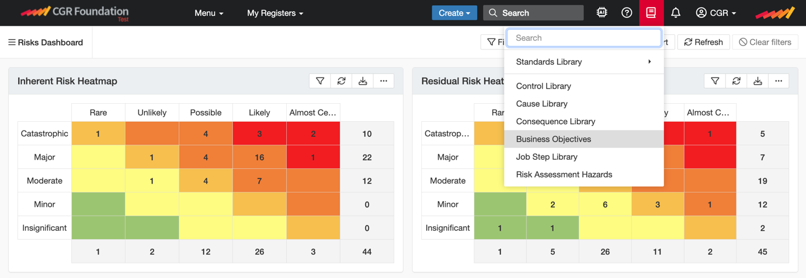806x278 pixels.
Task: Open the notifications bell
Action: click(676, 13)
